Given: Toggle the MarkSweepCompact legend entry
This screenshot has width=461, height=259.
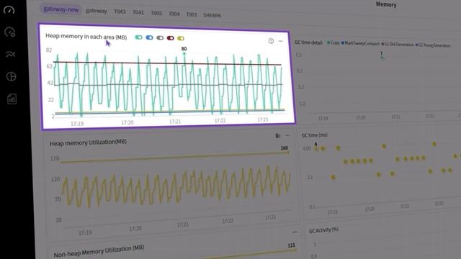Looking at the screenshot, I should 361,43.
